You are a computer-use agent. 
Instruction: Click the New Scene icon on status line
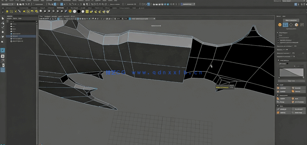18,4
